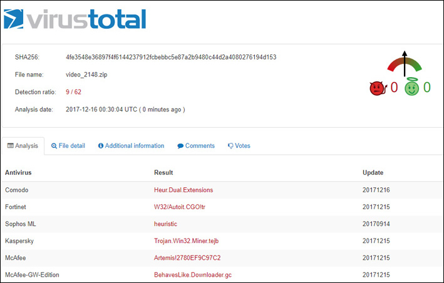Click the Antivirus column header
Screen dimensions: 444x283
(18, 172)
